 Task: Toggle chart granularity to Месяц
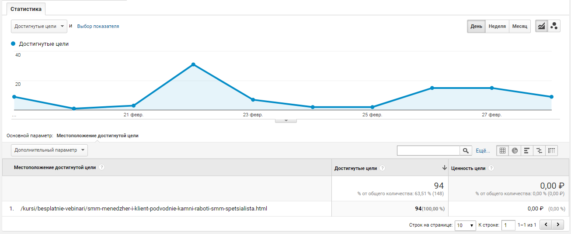click(520, 26)
